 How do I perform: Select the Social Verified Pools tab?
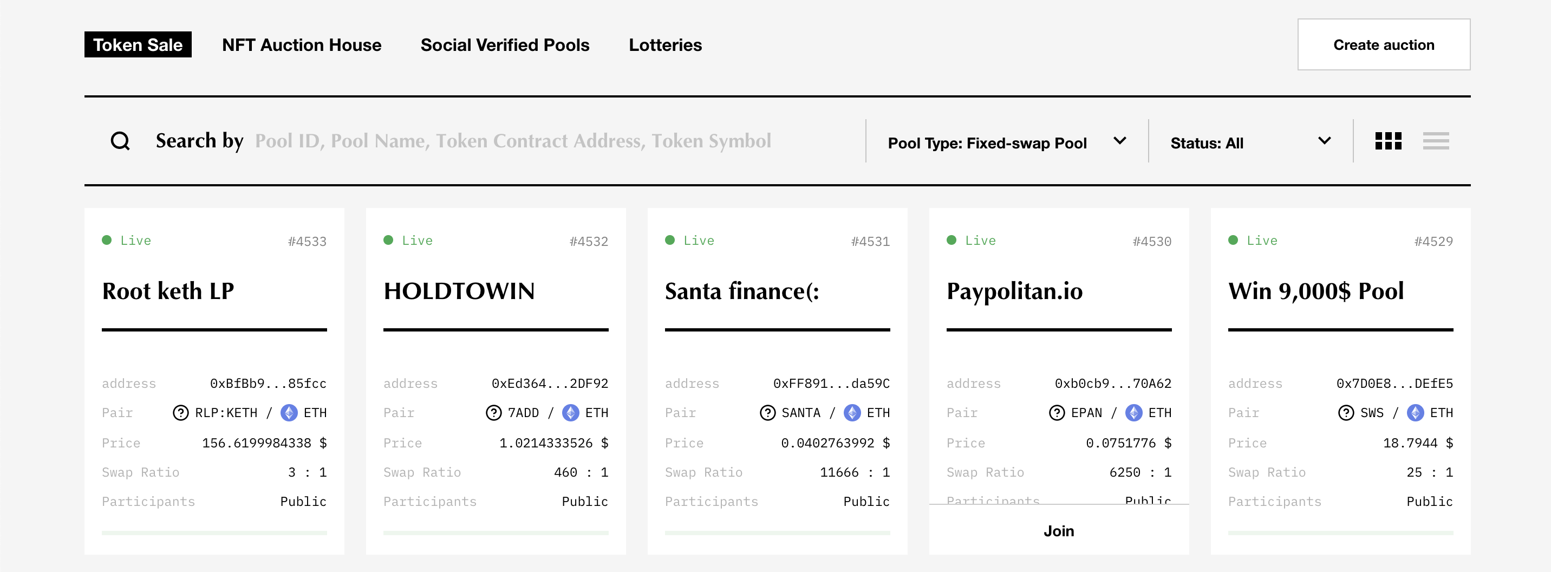(505, 45)
